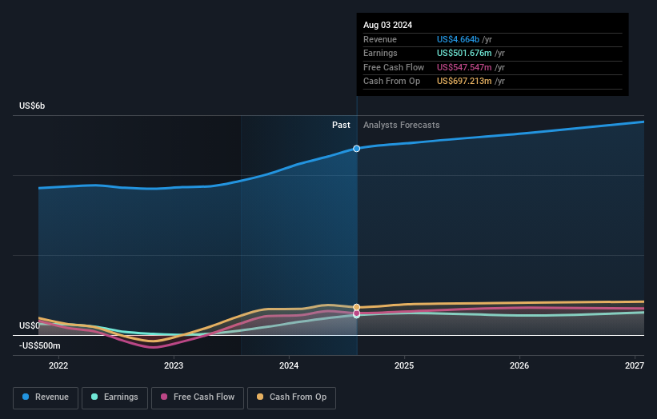
Task: Click the US$4.664b revenue value
Action: click(x=458, y=39)
